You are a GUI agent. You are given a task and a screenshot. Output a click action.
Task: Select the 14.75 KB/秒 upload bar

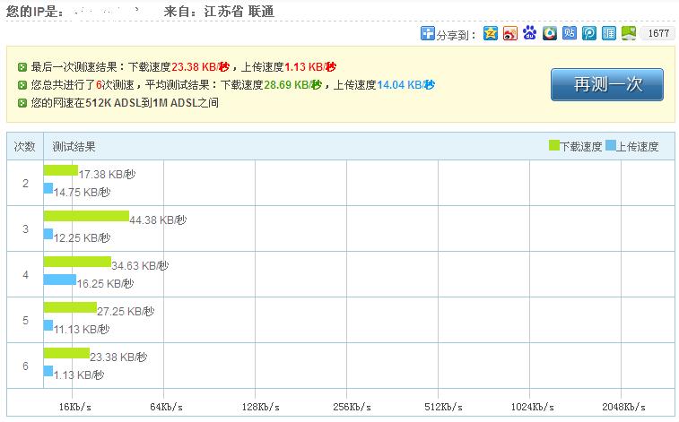pos(48,188)
